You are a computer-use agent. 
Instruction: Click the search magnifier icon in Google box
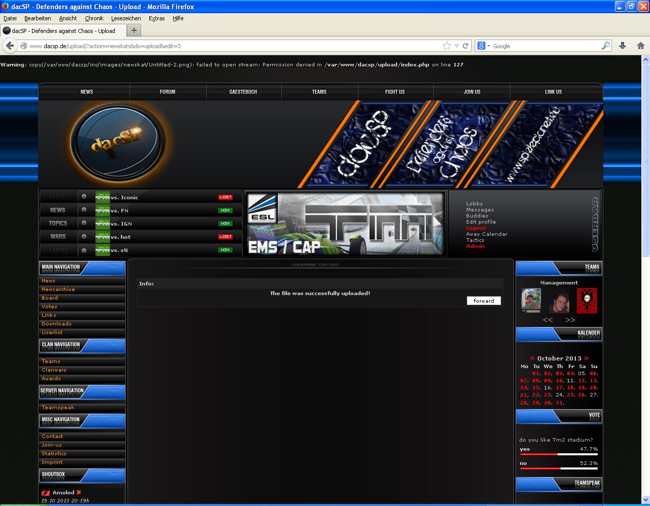[x=605, y=46]
